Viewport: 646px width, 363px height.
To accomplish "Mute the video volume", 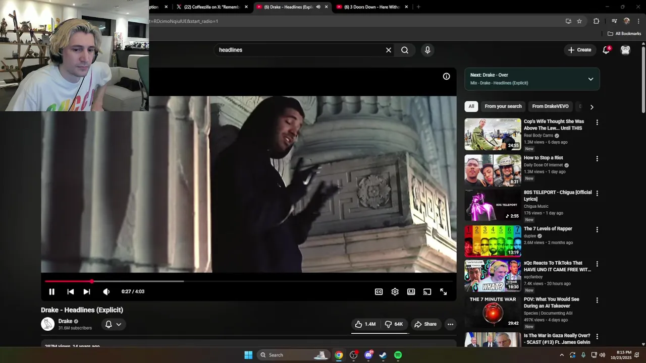I will 106,291.
